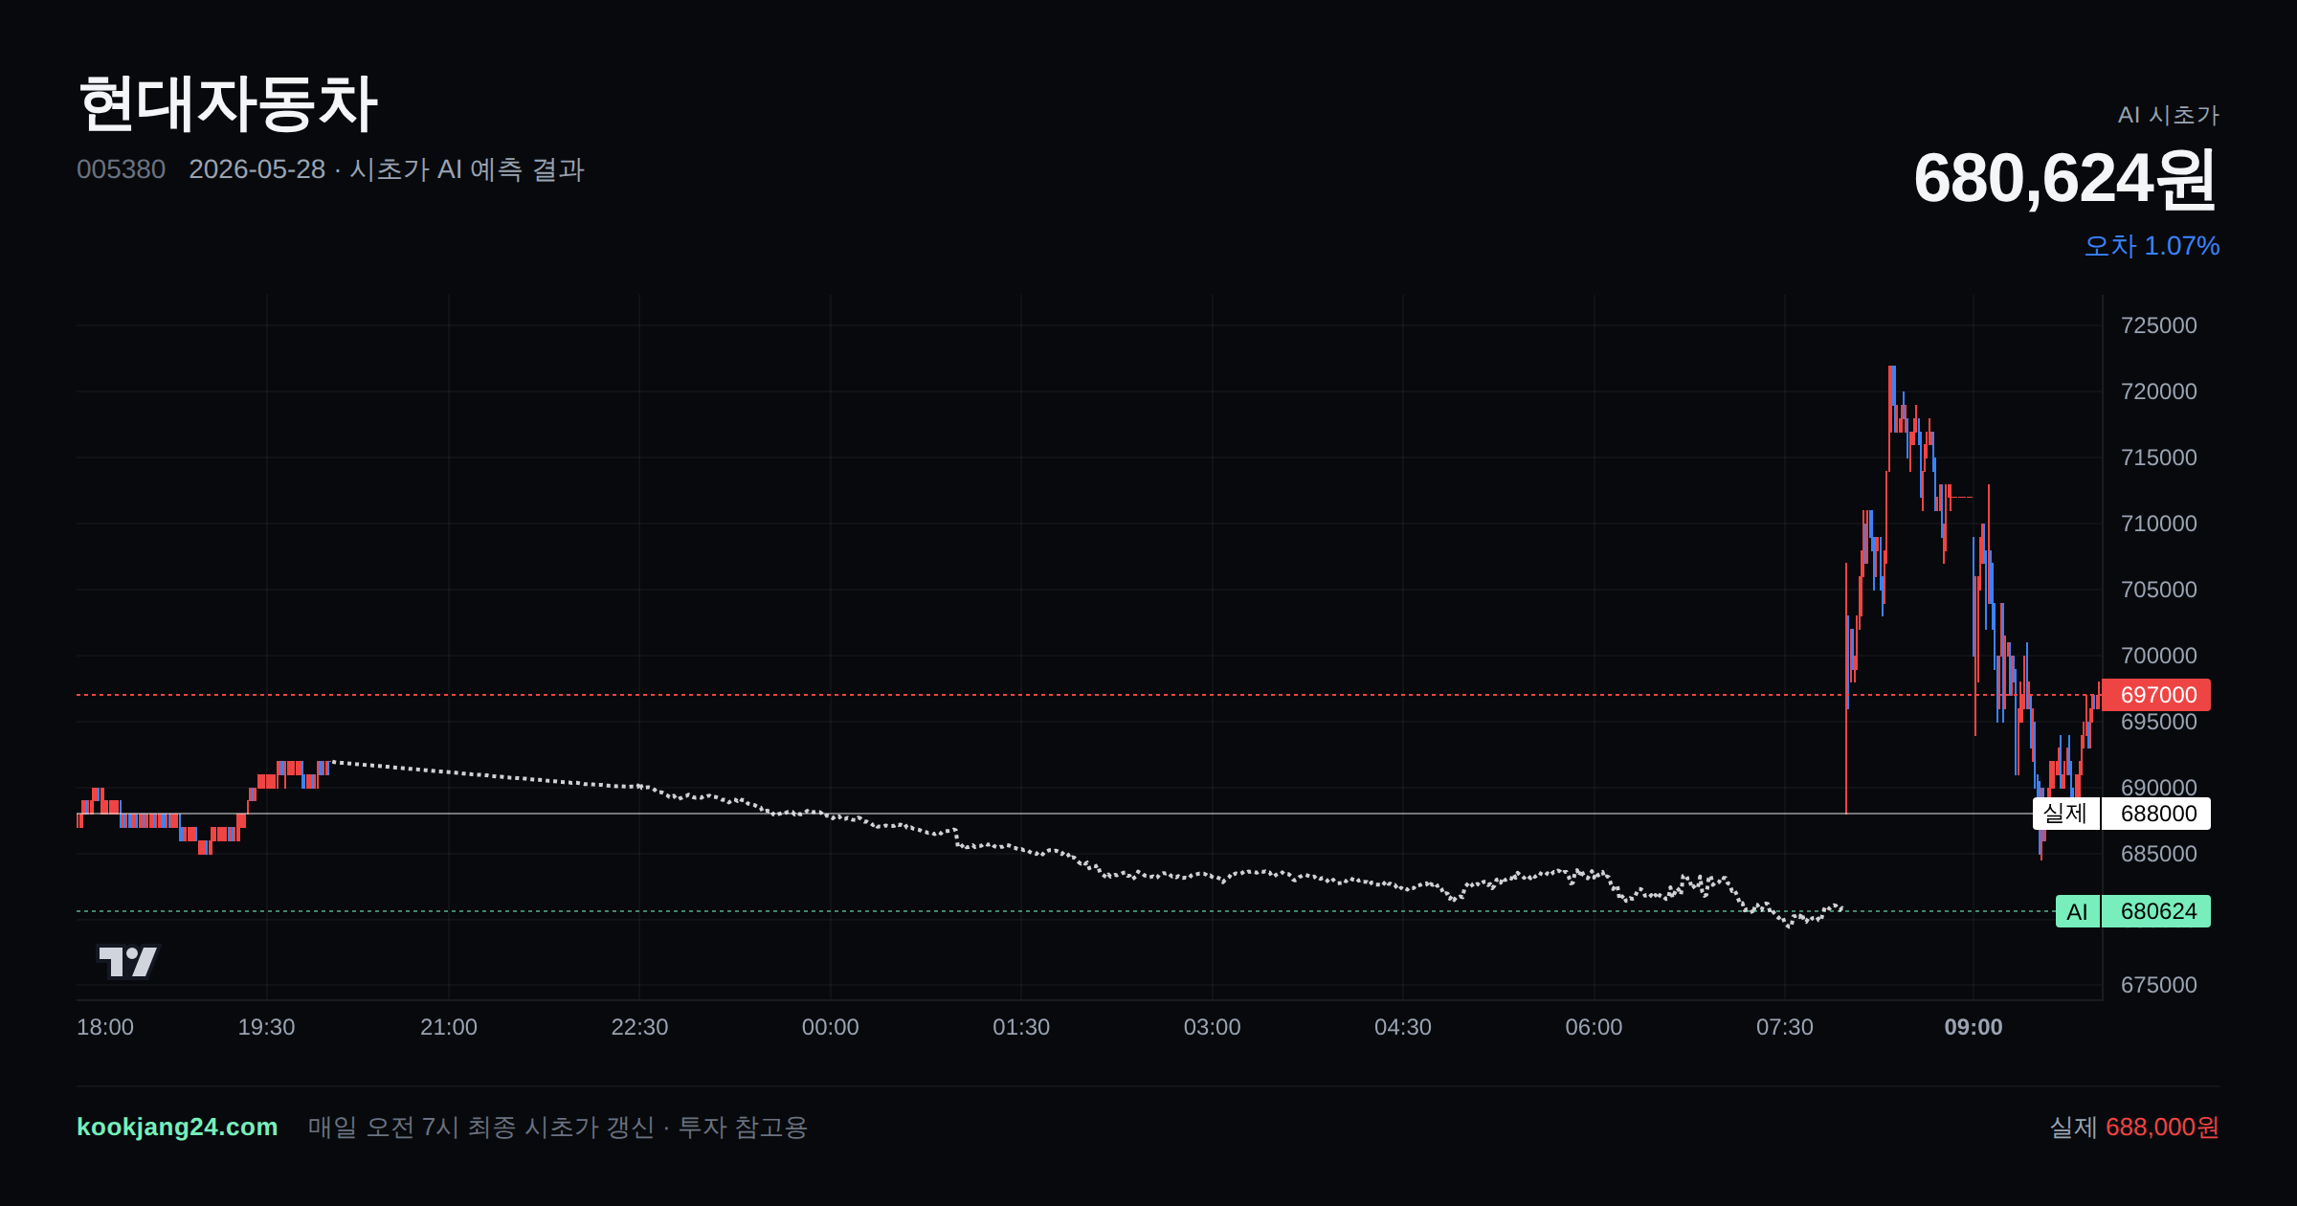Click the 725000 price axis label
The image size is (2297, 1206).
(x=2158, y=325)
